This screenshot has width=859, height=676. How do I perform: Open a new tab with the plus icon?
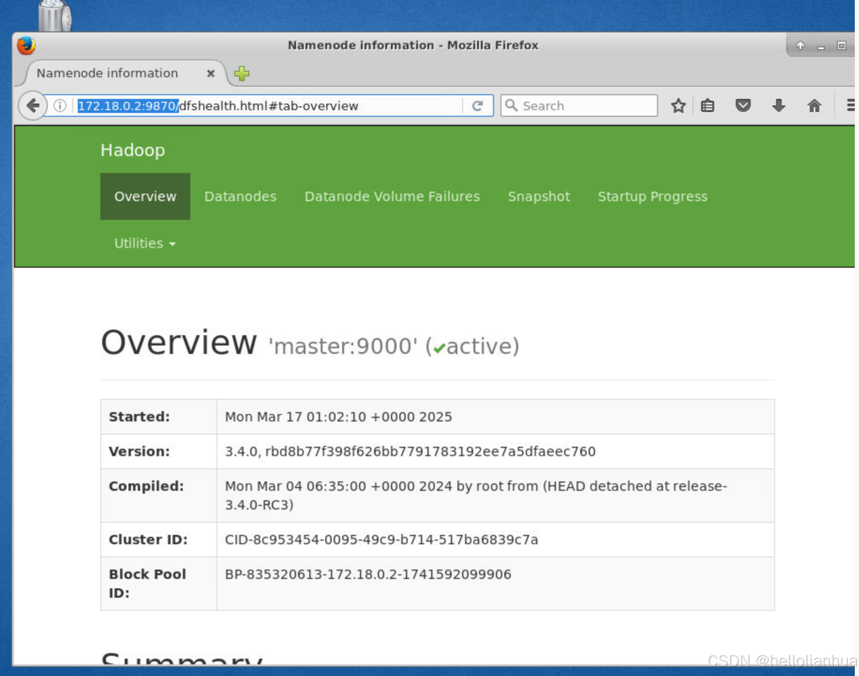coord(242,74)
